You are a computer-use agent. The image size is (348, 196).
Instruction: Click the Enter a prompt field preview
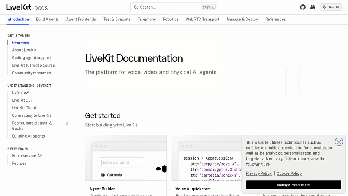point(121,163)
